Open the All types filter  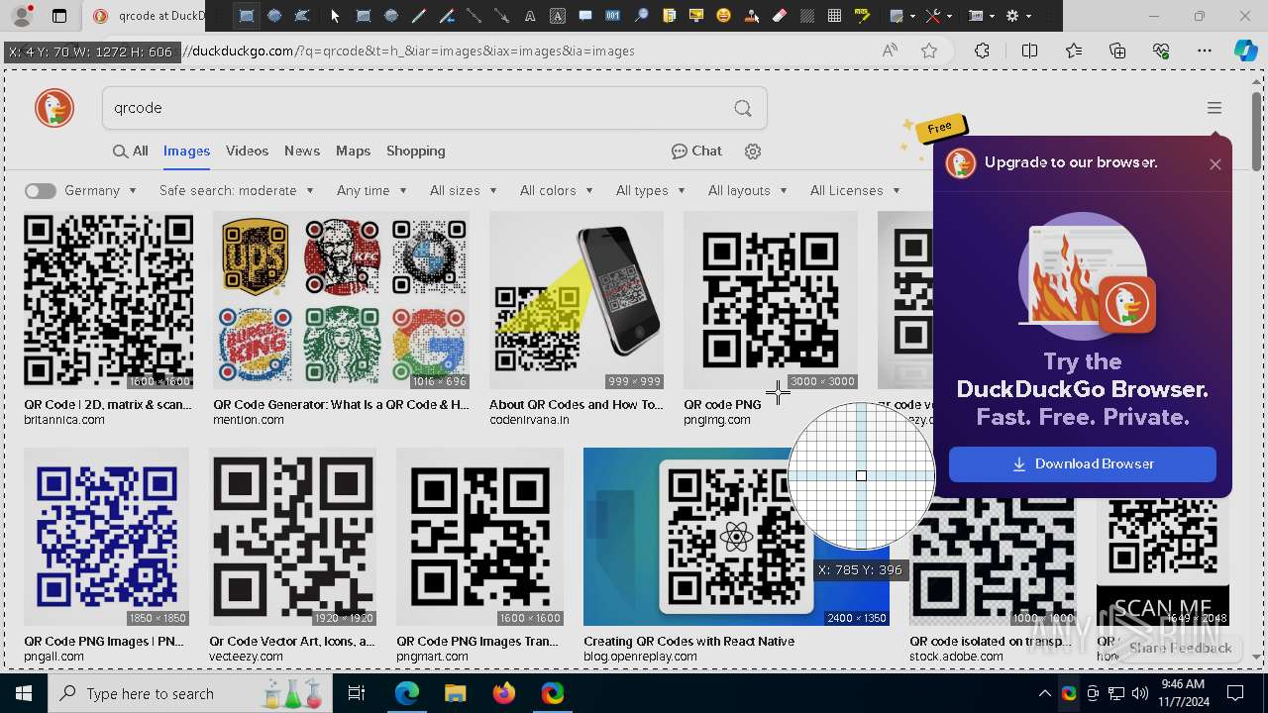(651, 191)
